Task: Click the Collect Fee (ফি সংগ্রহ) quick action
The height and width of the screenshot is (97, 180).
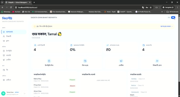Action: [85, 63]
